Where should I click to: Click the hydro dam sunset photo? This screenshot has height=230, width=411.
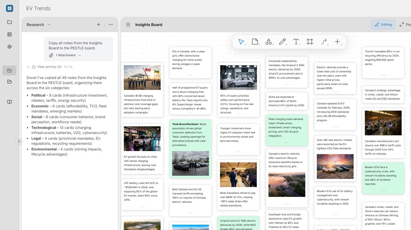(x=287, y=184)
